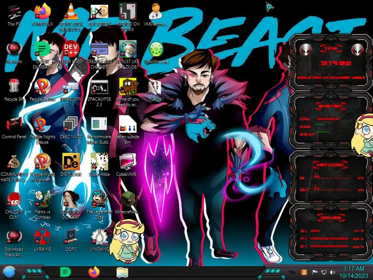
Task: Click the Start orb button
Action: tap(9, 272)
